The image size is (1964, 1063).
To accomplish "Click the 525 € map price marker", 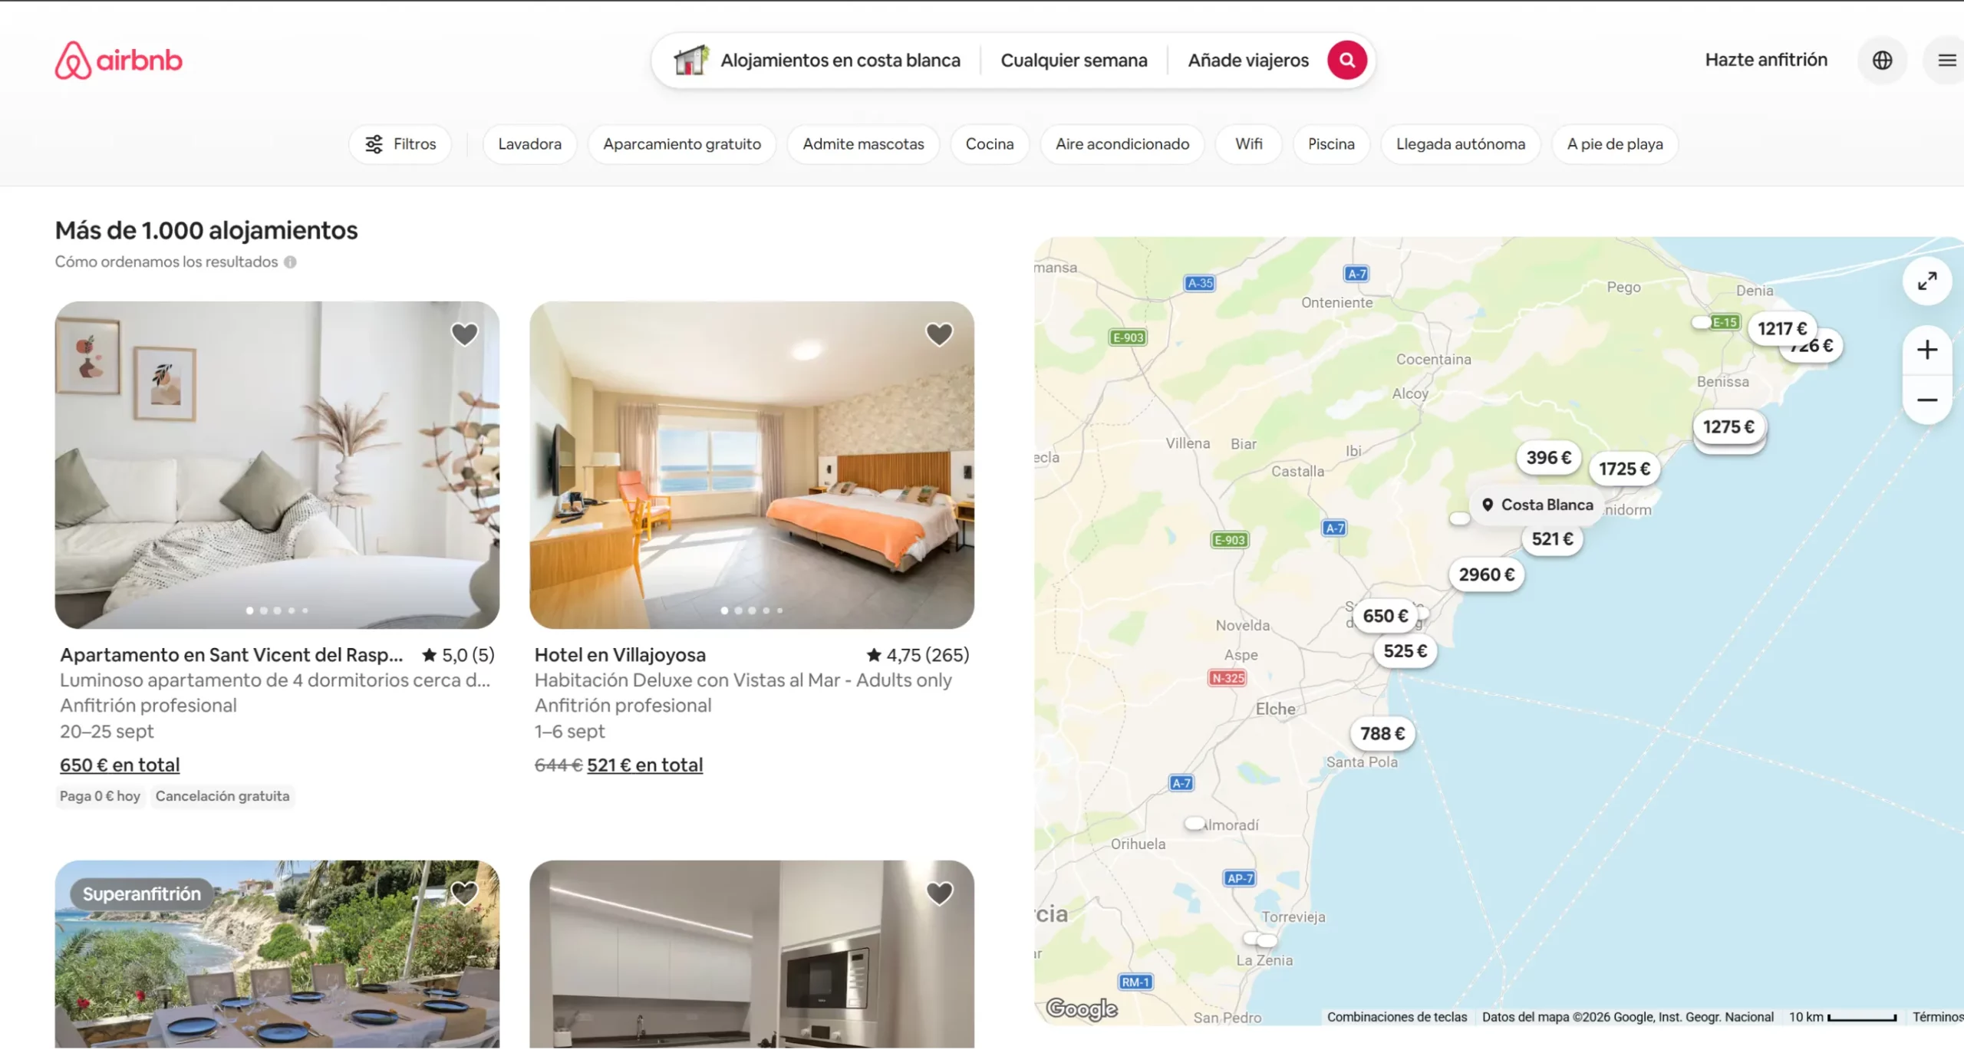I will [x=1405, y=651].
